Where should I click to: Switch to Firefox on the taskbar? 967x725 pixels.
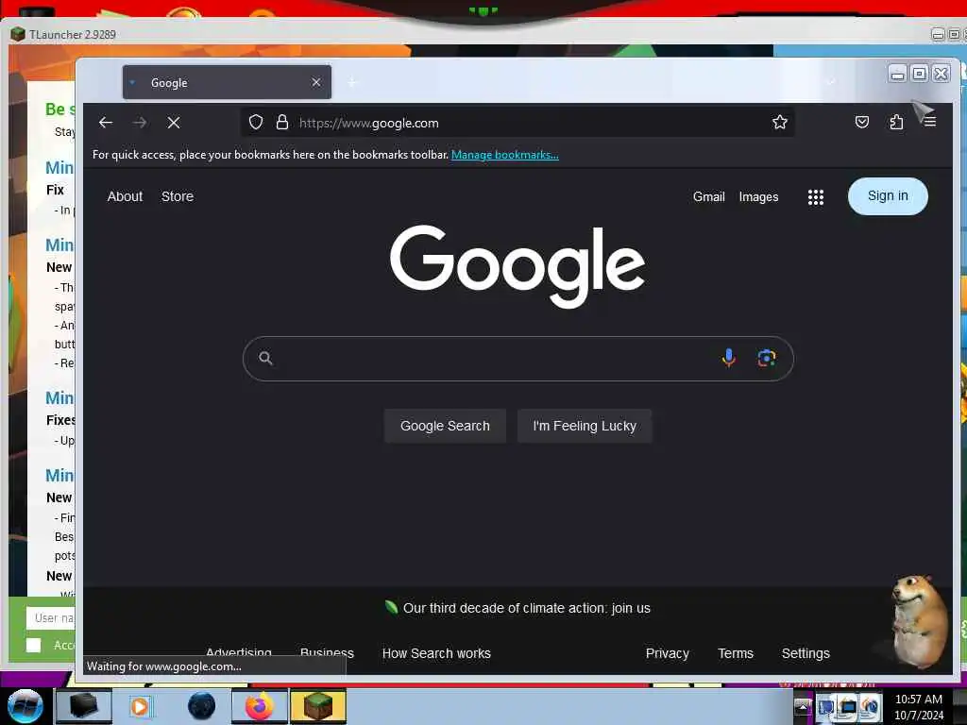[260, 706]
